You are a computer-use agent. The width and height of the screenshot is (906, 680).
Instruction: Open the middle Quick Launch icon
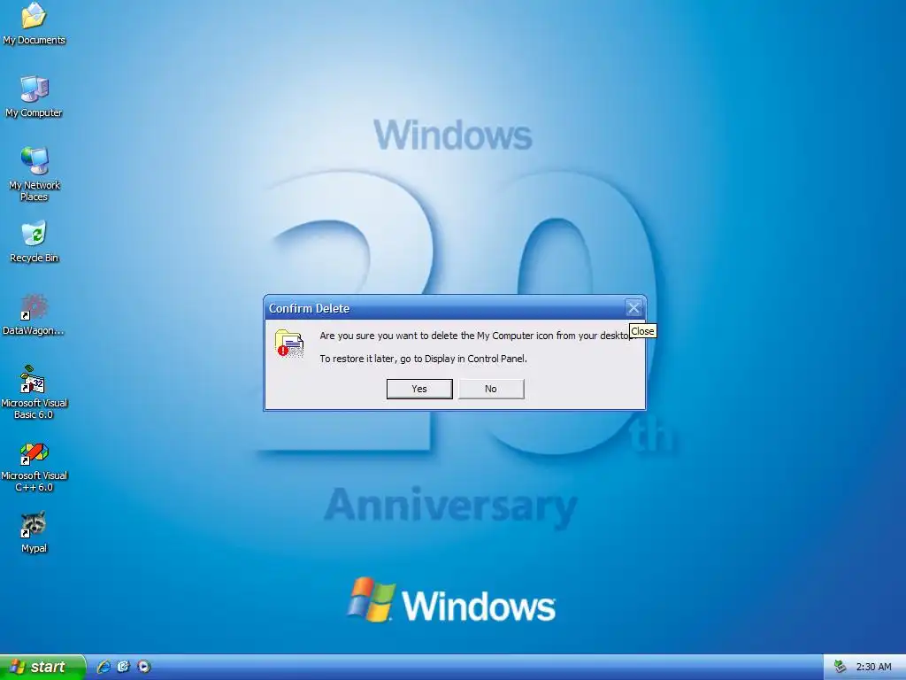point(124,667)
